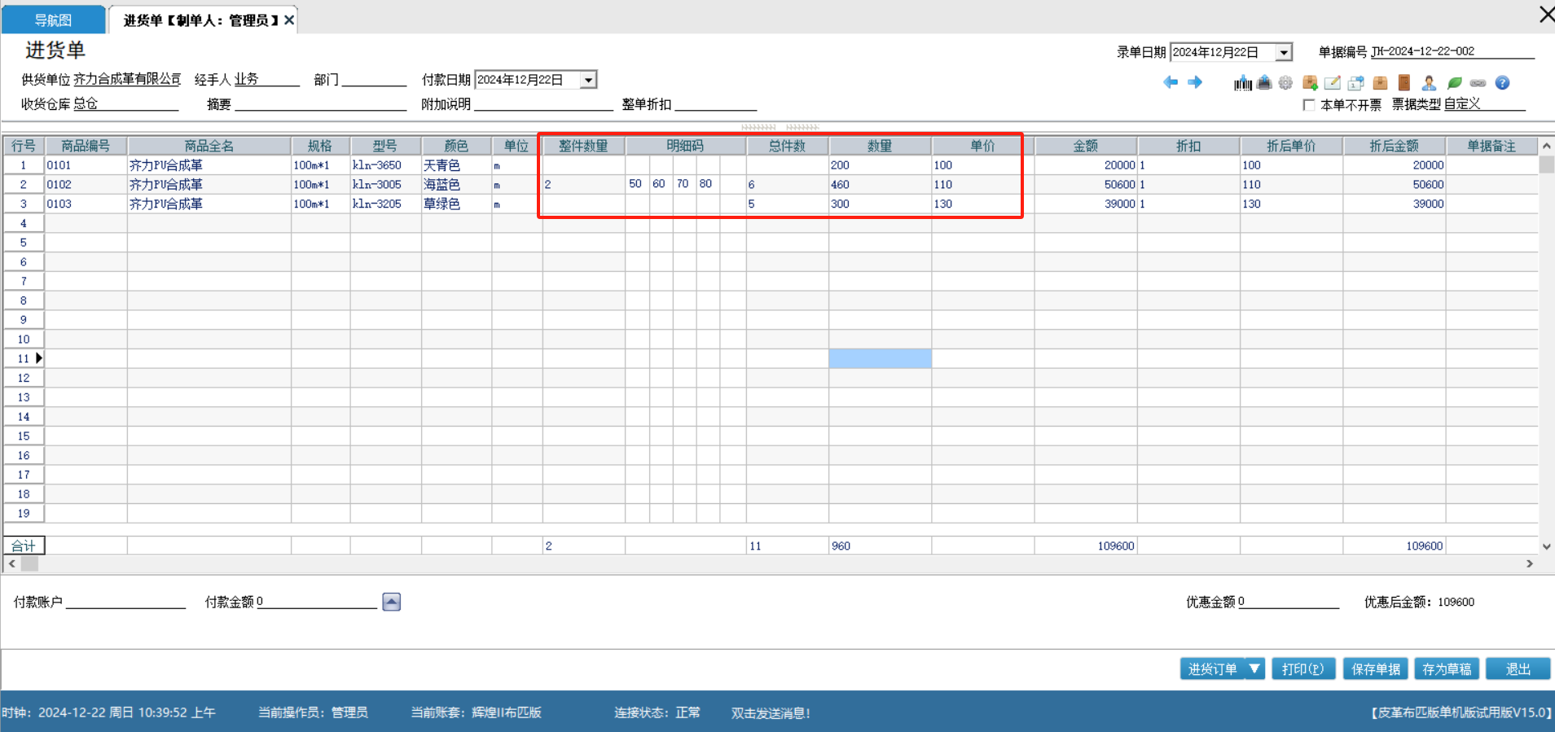Tick the 本单不开票 checkbox

coord(1309,105)
